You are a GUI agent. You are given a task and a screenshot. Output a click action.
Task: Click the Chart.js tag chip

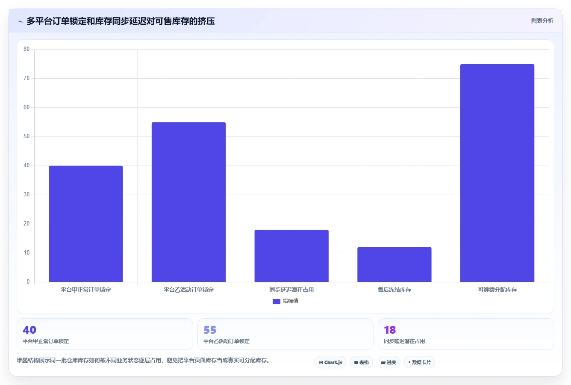[330, 362]
